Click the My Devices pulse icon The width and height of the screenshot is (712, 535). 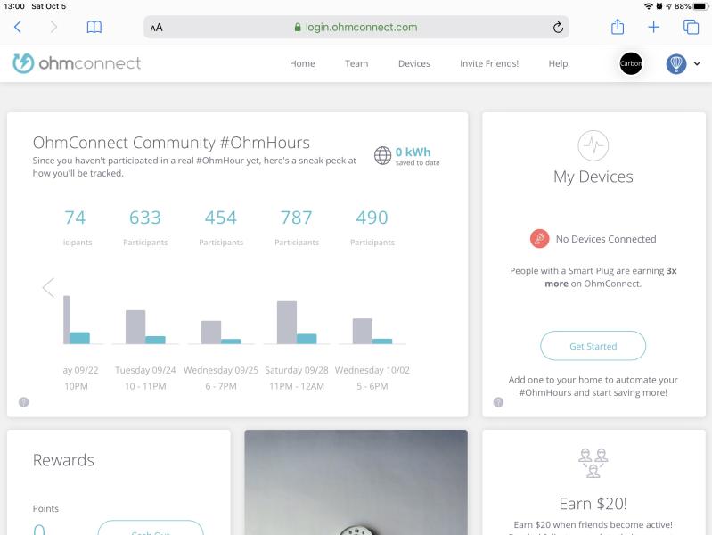tap(593, 145)
